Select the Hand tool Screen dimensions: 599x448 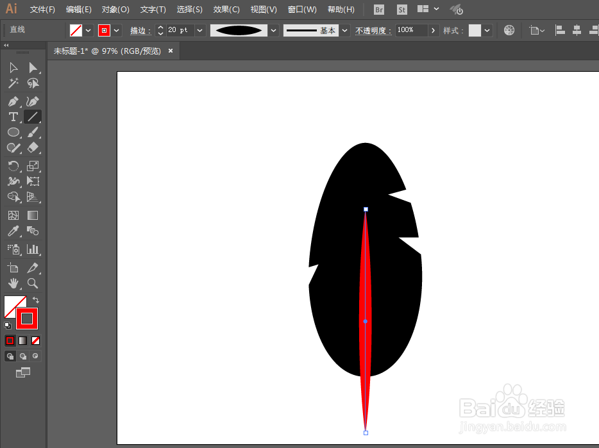[13, 283]
